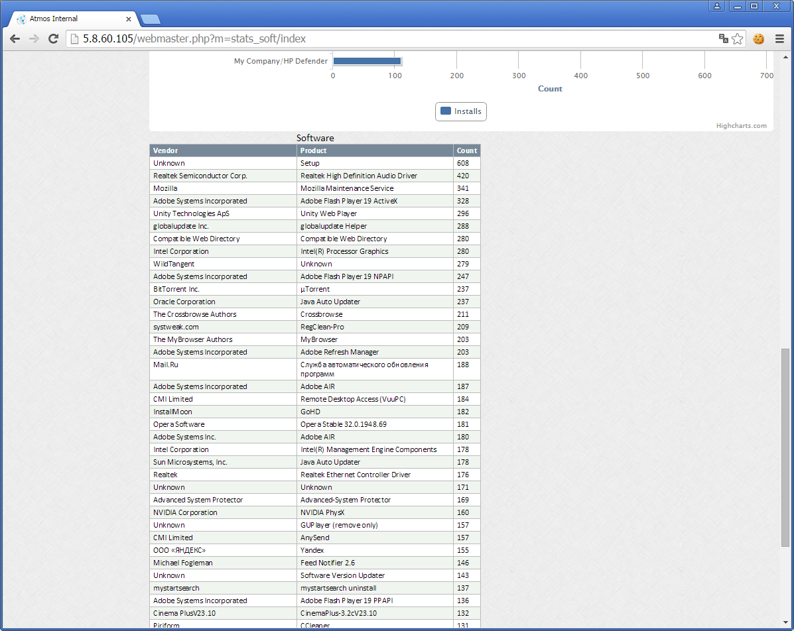Viewport: 794px width, 631px height.
Task: Click the 'Realtek Semiconductor Corp.' vendor cell
Action: 224,176
